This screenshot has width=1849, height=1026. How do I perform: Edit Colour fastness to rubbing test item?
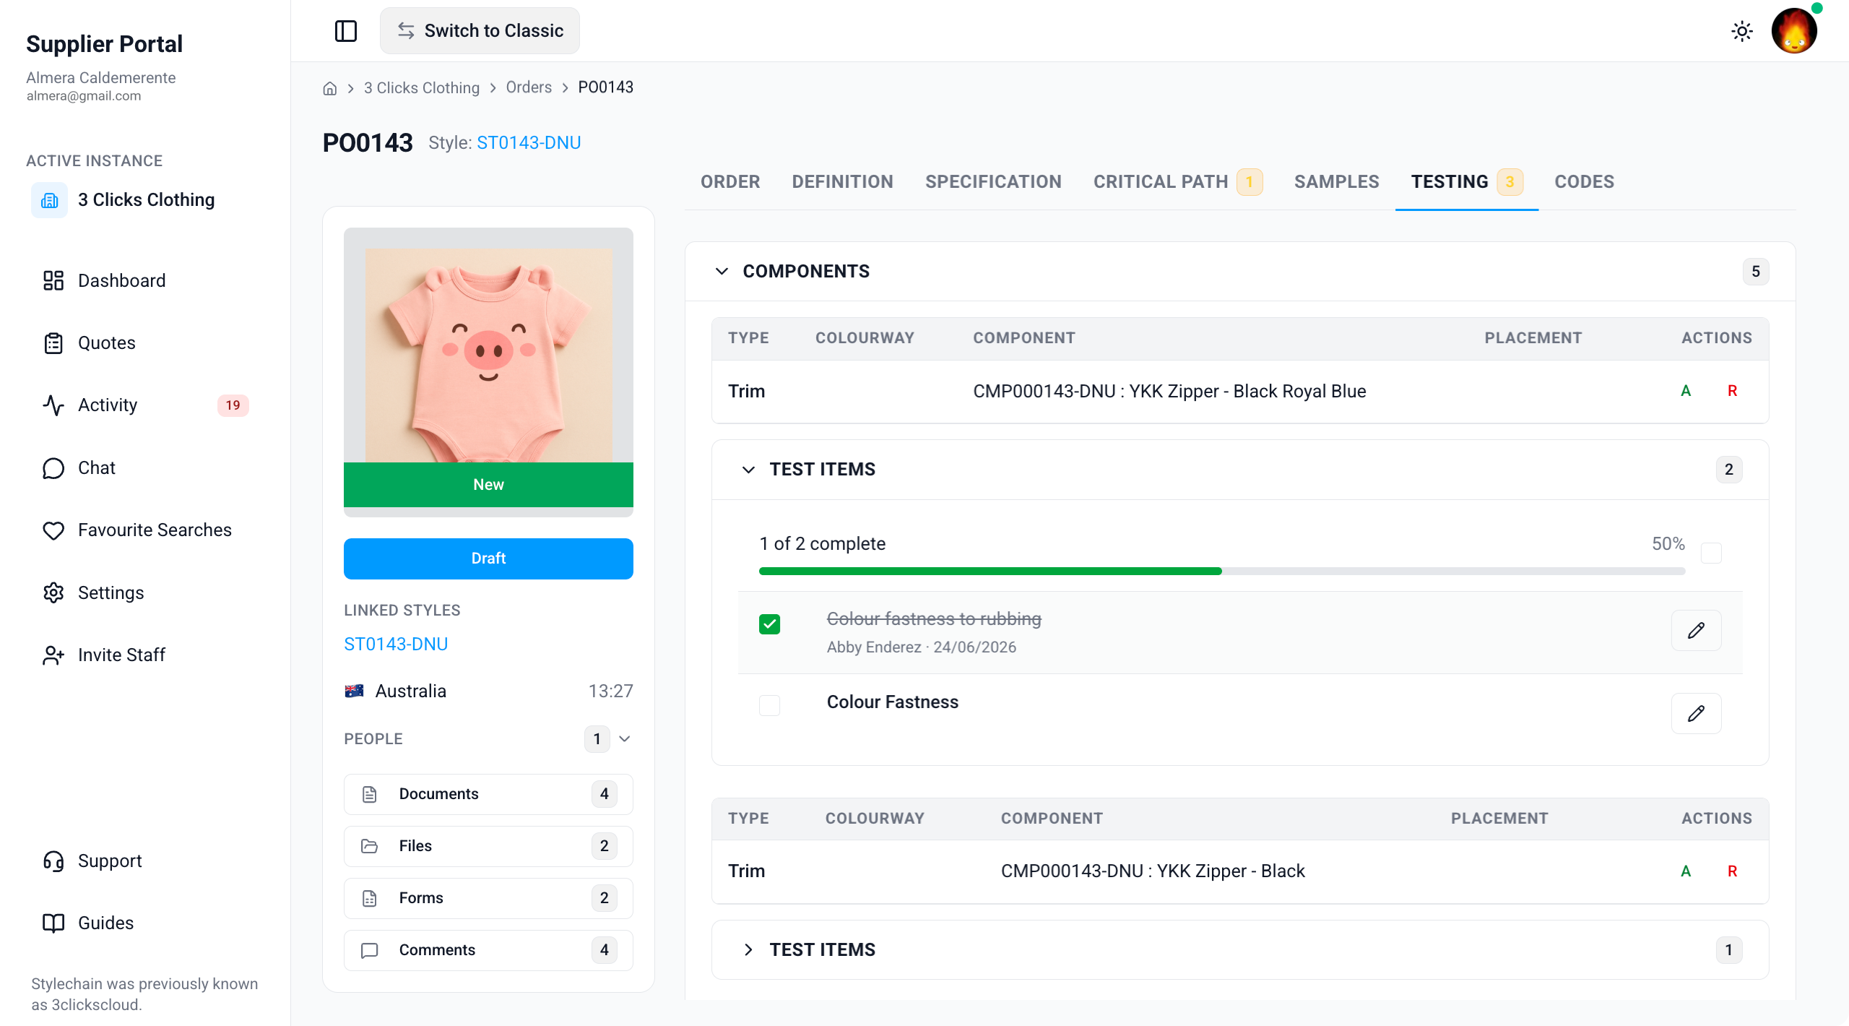pyautogui.click(x=1696, y=631)
